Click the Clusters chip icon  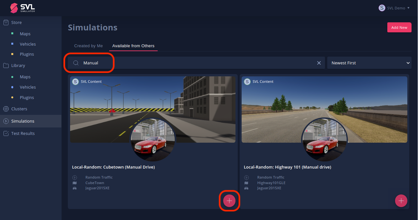click(6, 109)
